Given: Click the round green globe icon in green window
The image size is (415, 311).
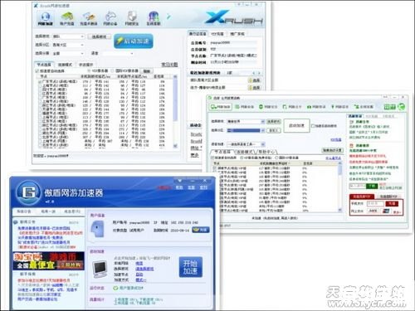Looking at the screenshot, I should 402,107.
